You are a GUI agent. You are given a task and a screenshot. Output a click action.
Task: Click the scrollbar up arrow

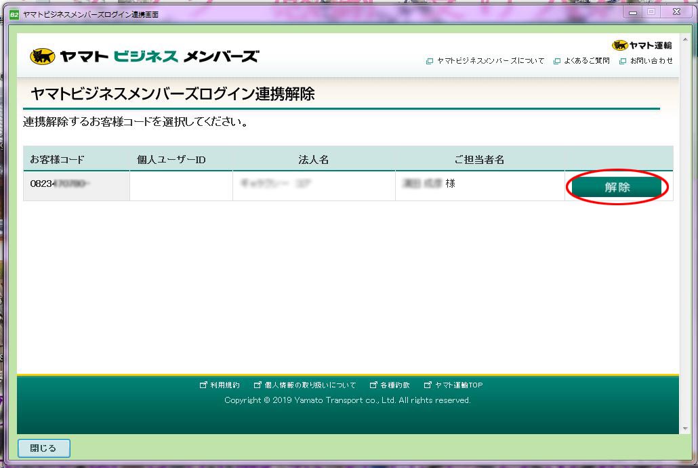click(685, 39)
